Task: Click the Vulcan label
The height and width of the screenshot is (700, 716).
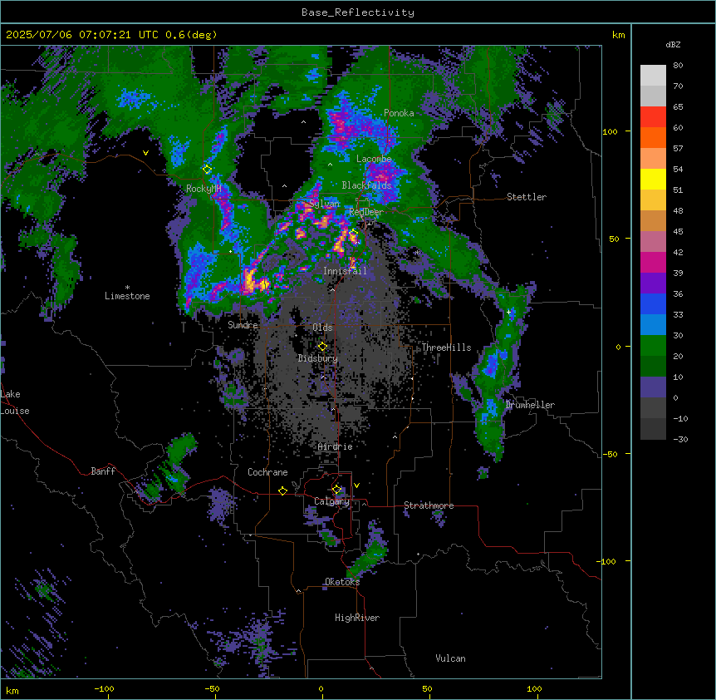Action: click(451, 658)
